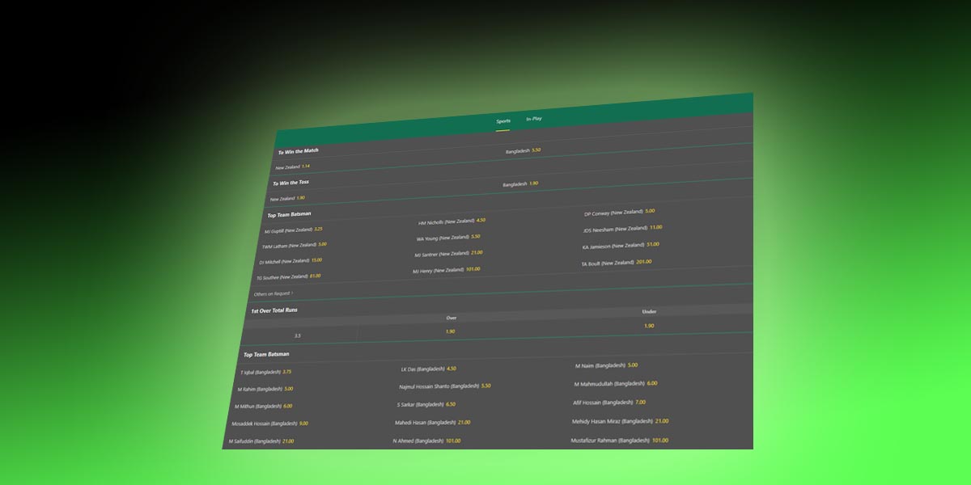Choose MJ Santner at 21.00

tap(448, 254)
